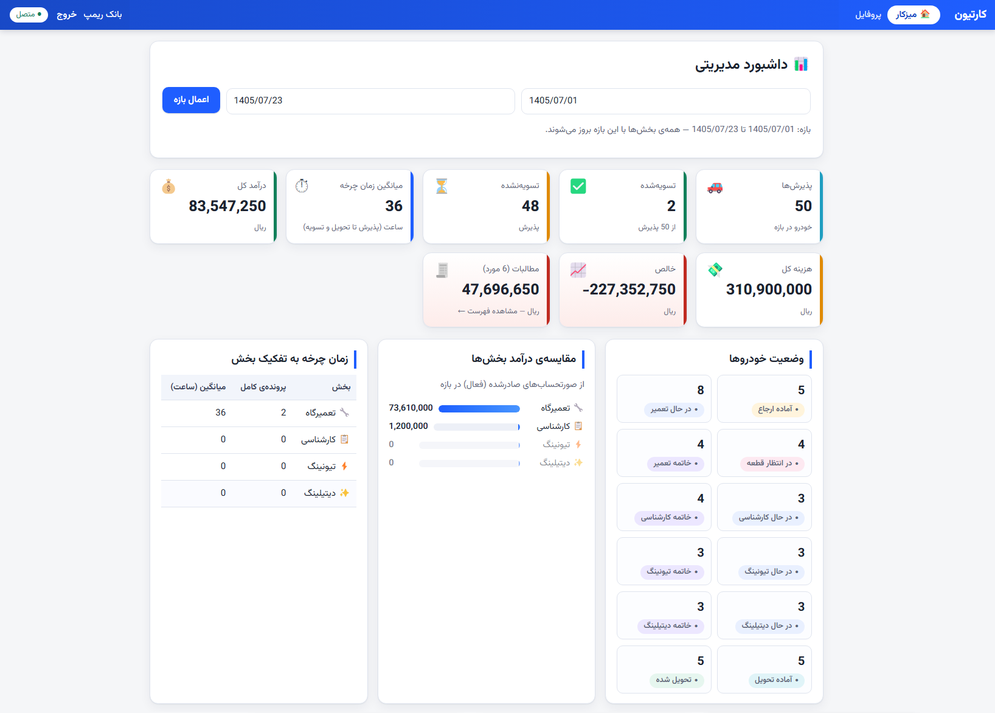Click money bag icon on درآمد کل card
Viewport: 995px width, 713px height.
168,186
